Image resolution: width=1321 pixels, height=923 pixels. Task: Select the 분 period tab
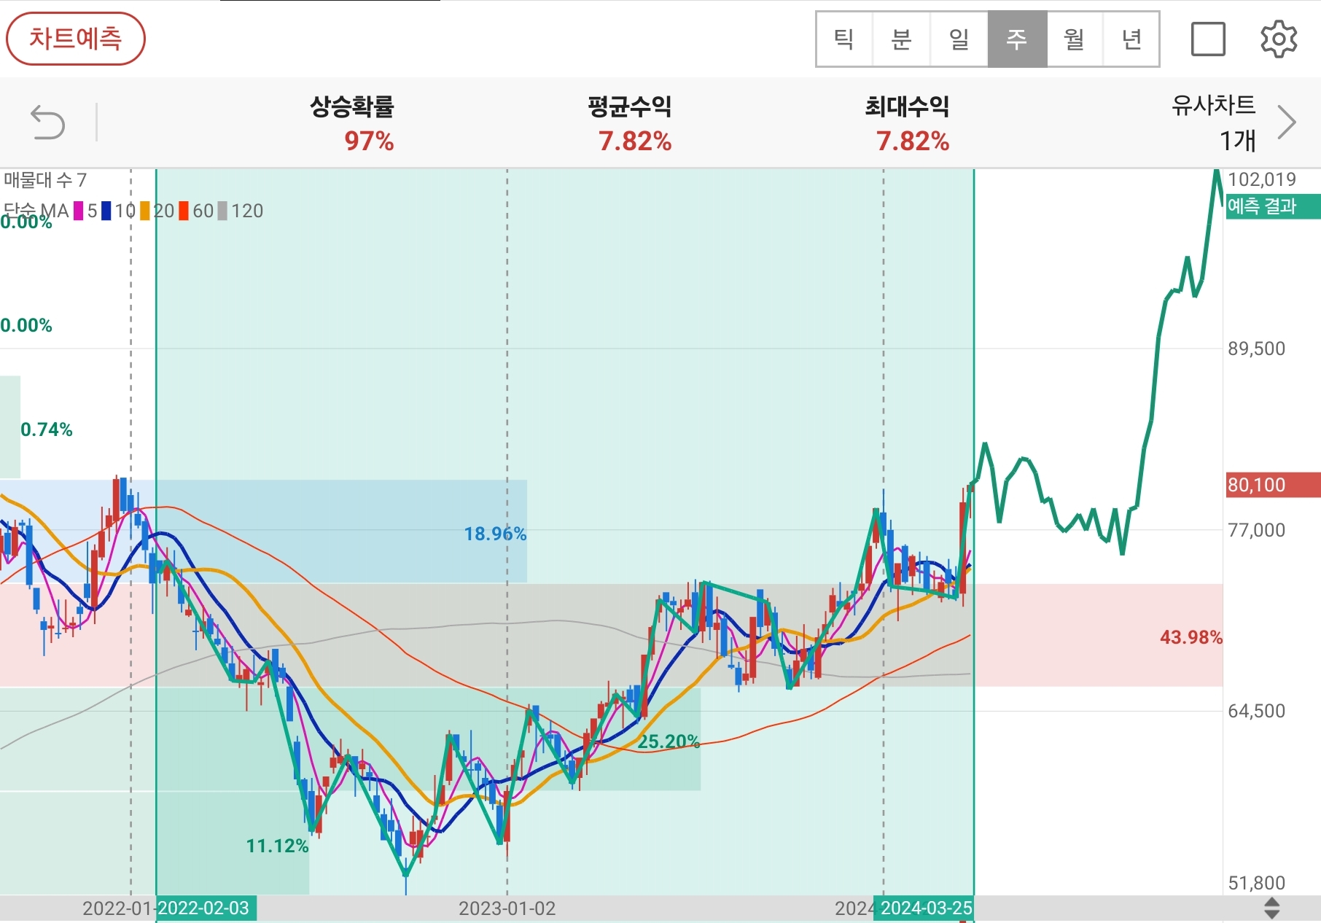point(902,39)
